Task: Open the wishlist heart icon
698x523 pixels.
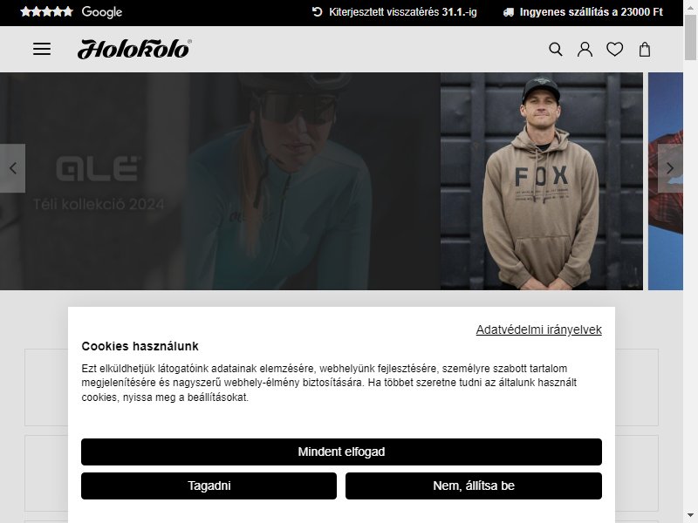Action: pyautogui.click(x=615, y=49)
